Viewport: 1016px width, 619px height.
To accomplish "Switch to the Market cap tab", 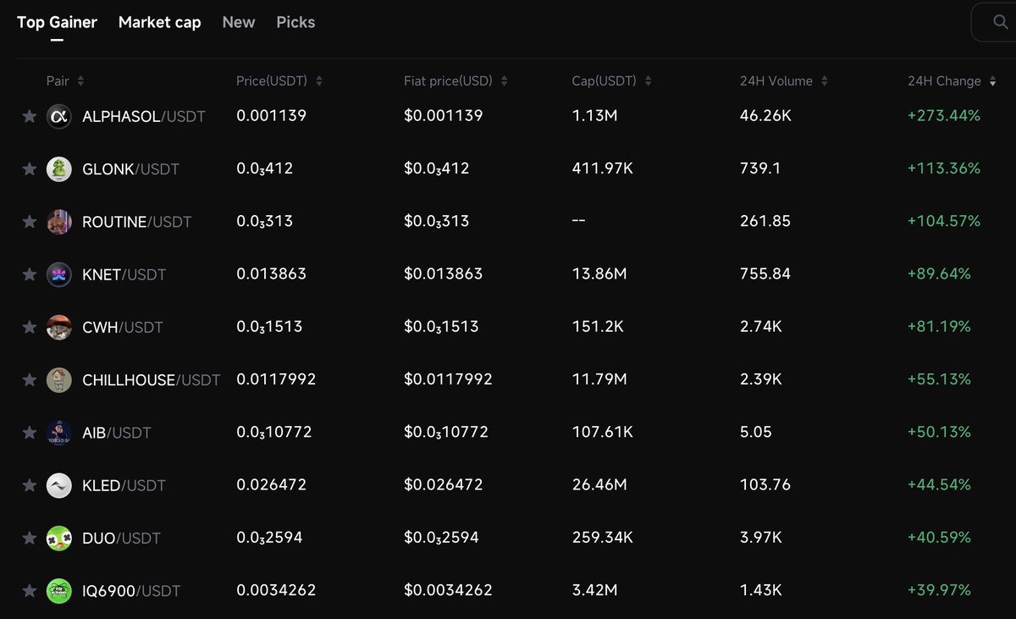I will tap(160, 23).
